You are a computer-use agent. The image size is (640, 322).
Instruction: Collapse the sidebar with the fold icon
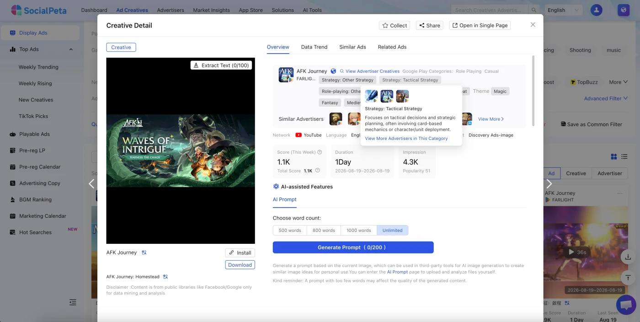(x=73, y=302)
